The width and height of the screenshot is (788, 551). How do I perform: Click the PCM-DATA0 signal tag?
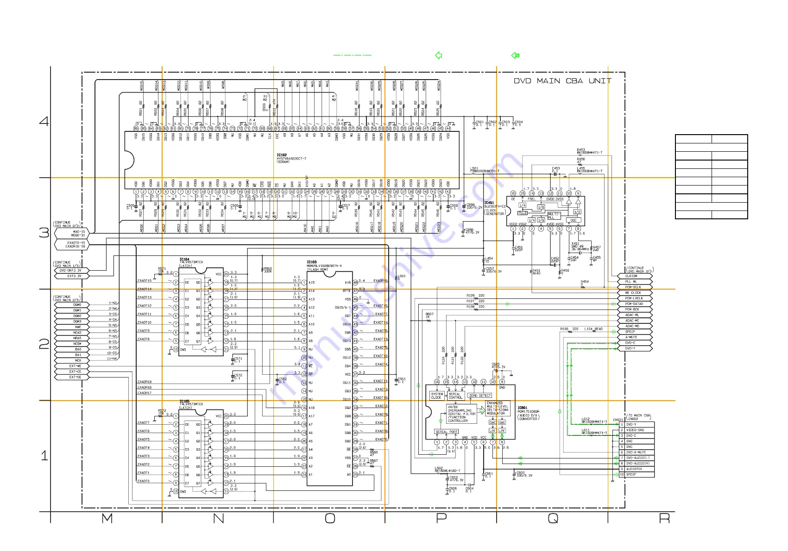point(635,304)
